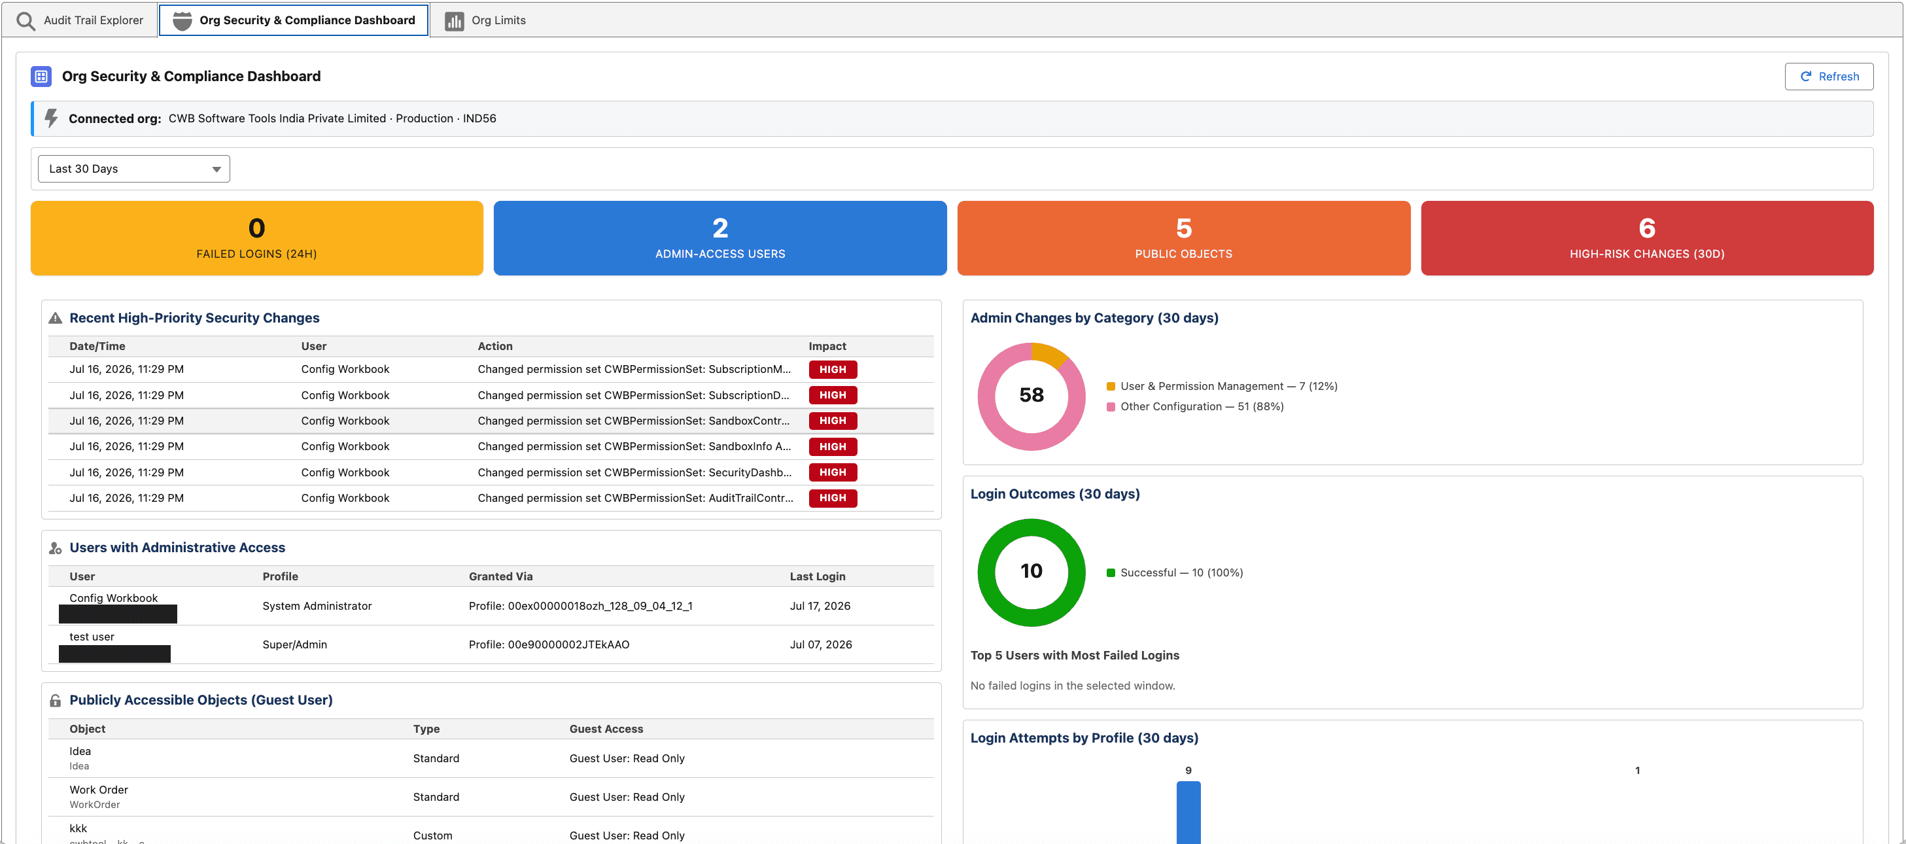
Task: Click the Admin-Access Users card
Action: click(720, 238)
